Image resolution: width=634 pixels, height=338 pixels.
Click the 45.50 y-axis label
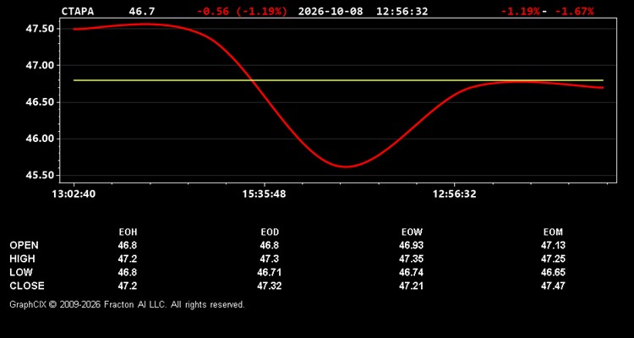coord(40,176)
